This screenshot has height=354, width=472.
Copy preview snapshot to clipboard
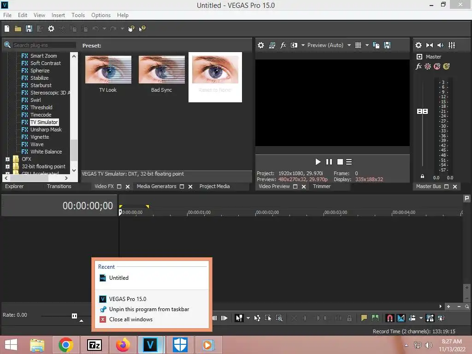[x=376, y=45]
